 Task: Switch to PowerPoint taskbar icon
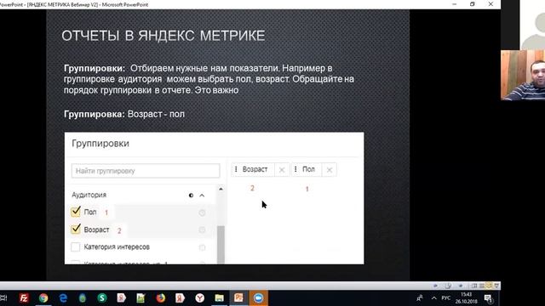coord(238,298)
